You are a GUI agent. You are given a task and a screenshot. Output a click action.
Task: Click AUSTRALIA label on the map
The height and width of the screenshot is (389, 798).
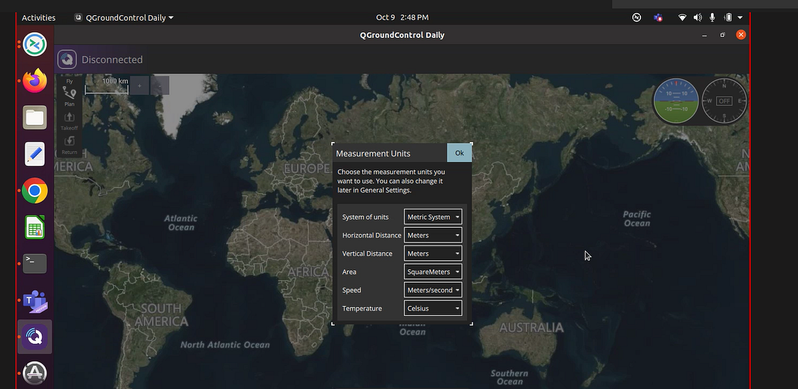pos(531,328)
